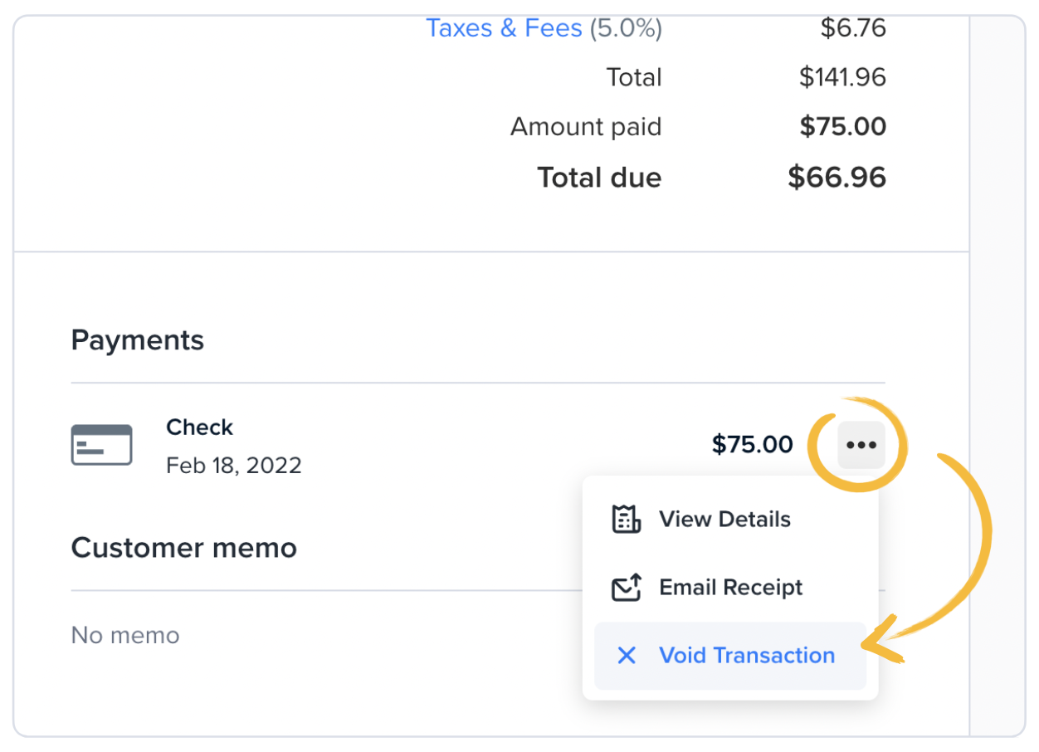This screenshot has height=752, width=1039.
Task: Click the Customer memo heading
Action: (183, 547)
